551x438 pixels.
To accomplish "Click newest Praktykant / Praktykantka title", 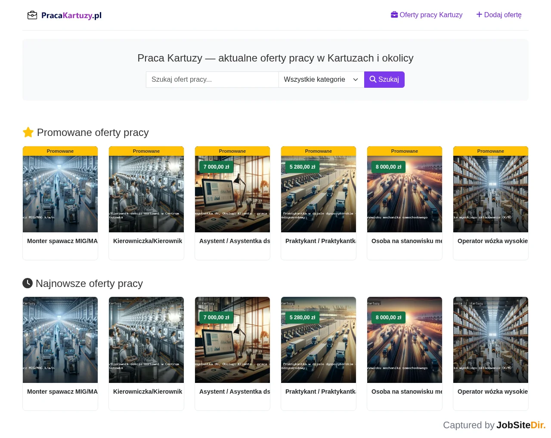I will coord(321,392).
